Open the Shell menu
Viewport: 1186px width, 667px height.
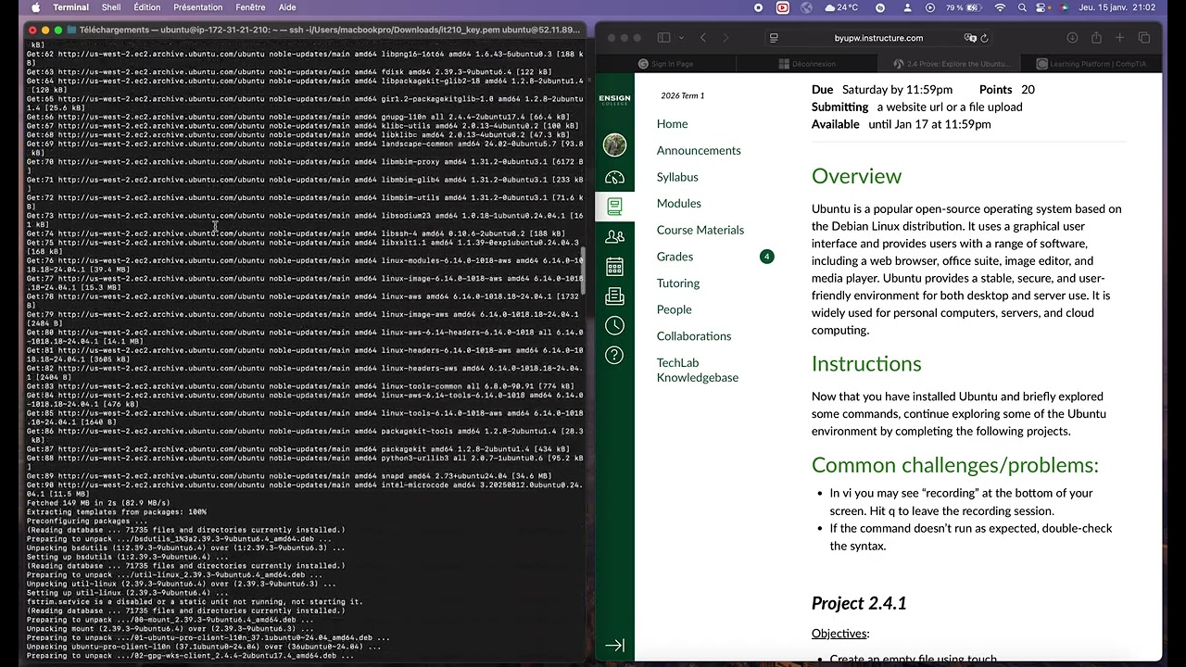point(111,7)
